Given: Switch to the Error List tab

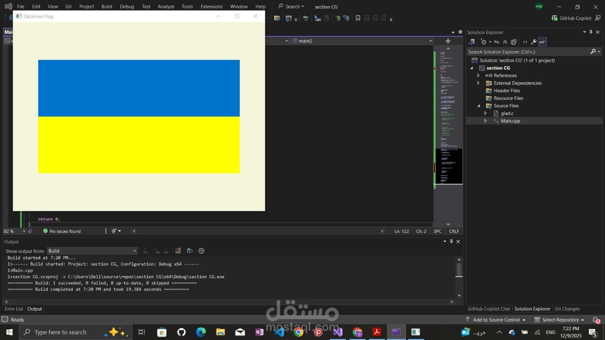Looking at the screenshot, I should click(14, 309).
